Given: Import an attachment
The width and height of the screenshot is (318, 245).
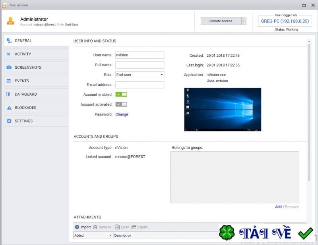Looking at the screenshot, I should click(83, 227).
